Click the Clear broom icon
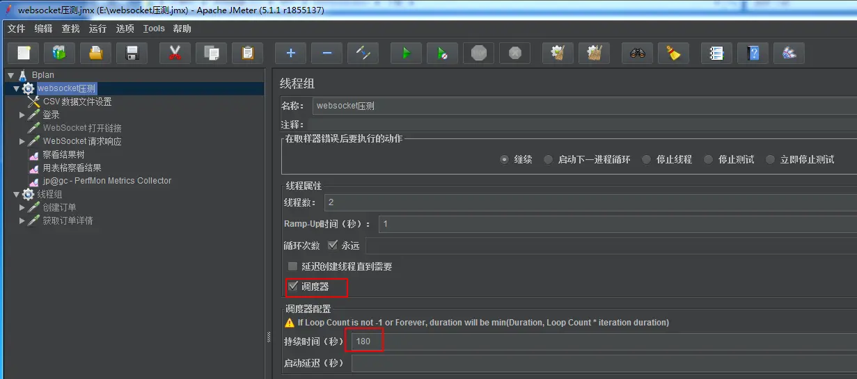This screenshot has height=379, width=857. pyautogui.click(x=558, y=53)
